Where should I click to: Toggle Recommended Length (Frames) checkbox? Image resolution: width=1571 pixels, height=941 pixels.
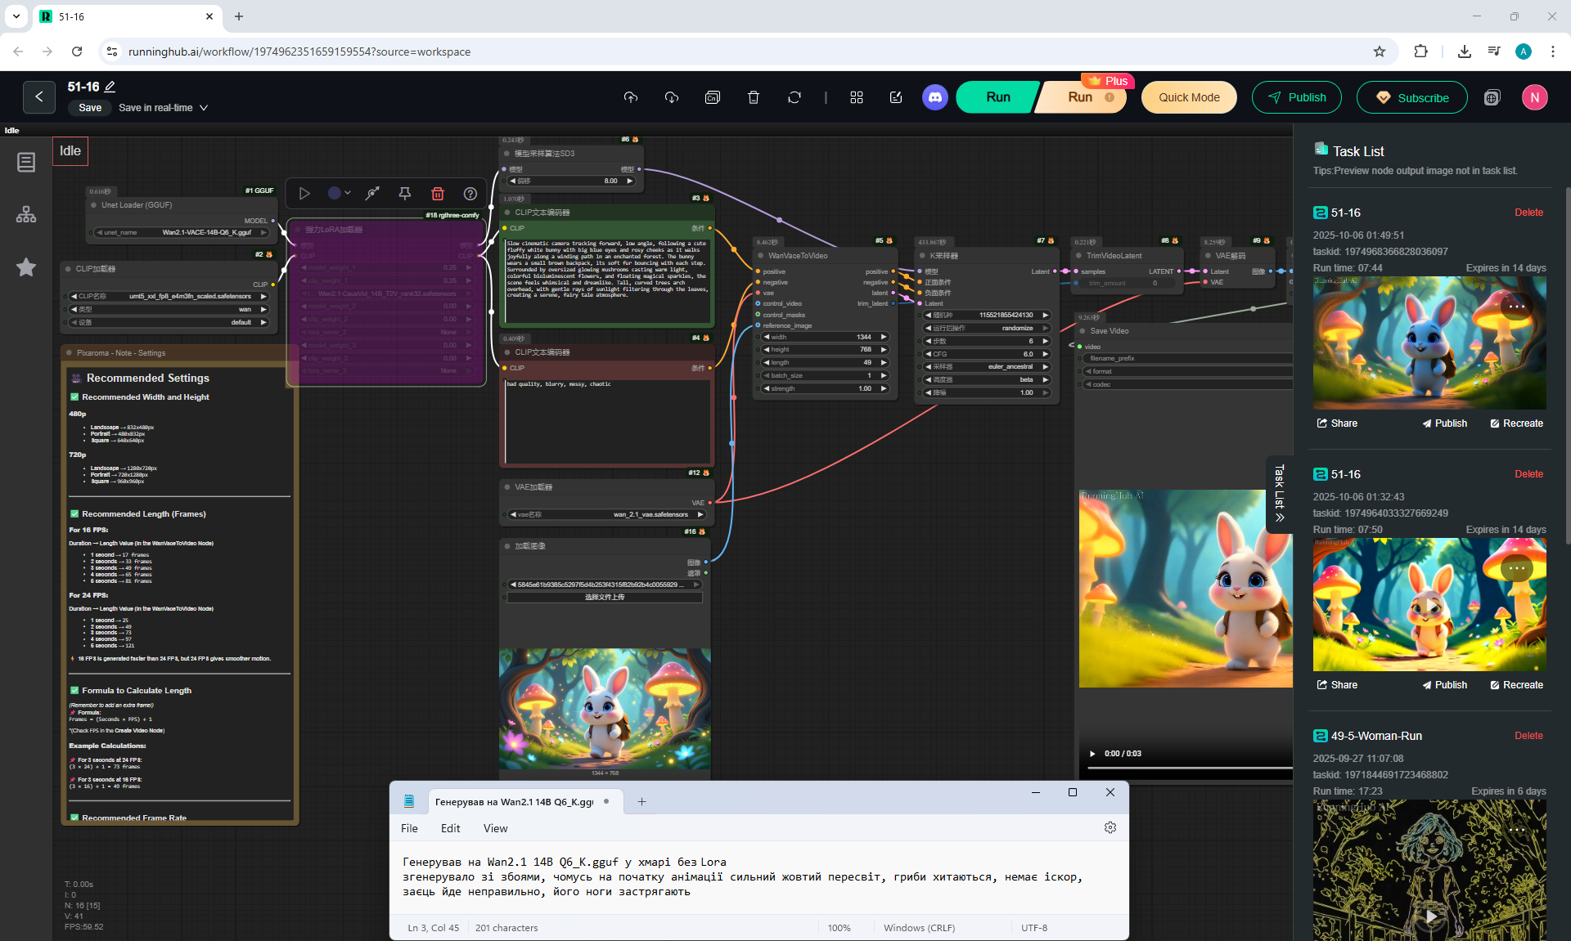pyautogui.click(x=74, y=514)
